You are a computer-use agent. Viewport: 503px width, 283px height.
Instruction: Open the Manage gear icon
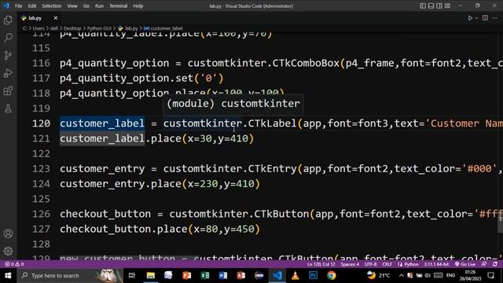8,251
